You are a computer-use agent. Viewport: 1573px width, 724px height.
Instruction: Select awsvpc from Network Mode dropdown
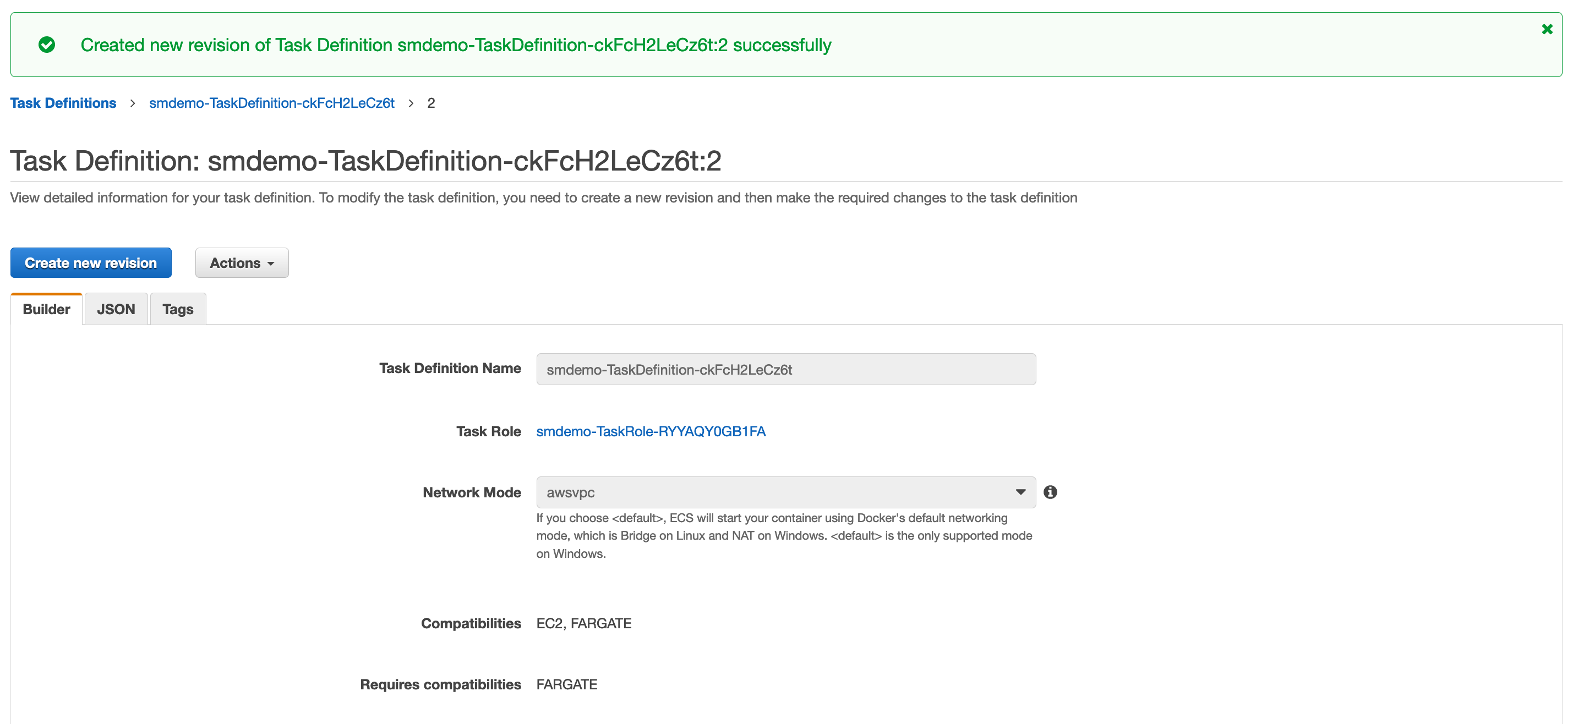(785, 491)
